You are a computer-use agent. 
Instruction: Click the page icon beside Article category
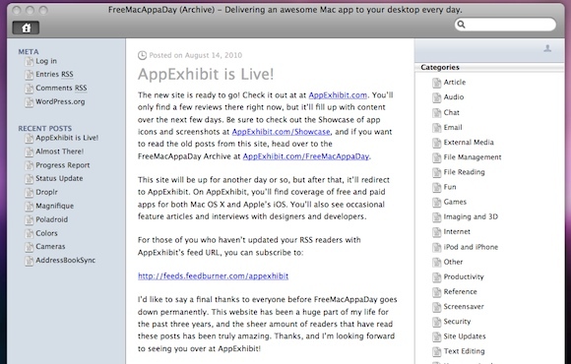pyautogui.click(x=437, y=83)
